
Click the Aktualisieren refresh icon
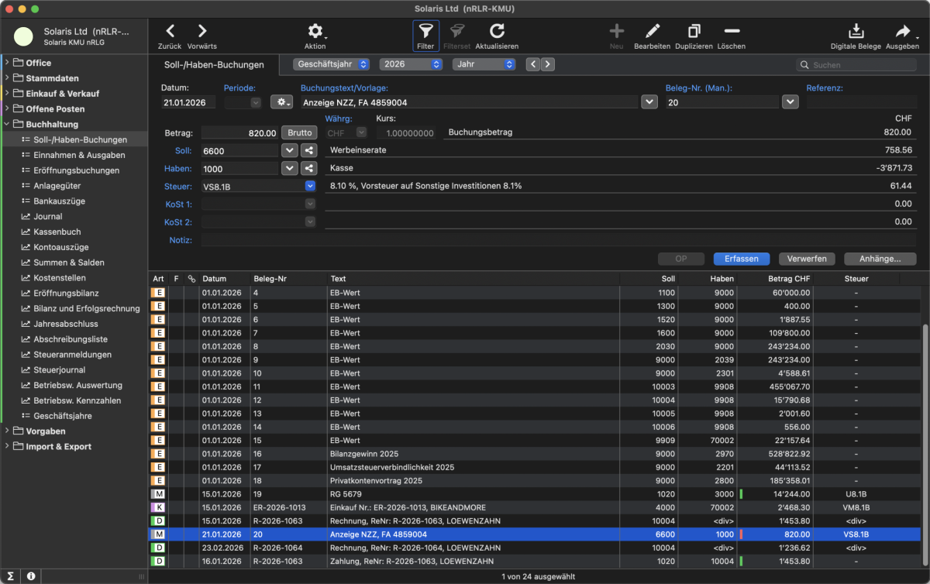tap(497, 32)
